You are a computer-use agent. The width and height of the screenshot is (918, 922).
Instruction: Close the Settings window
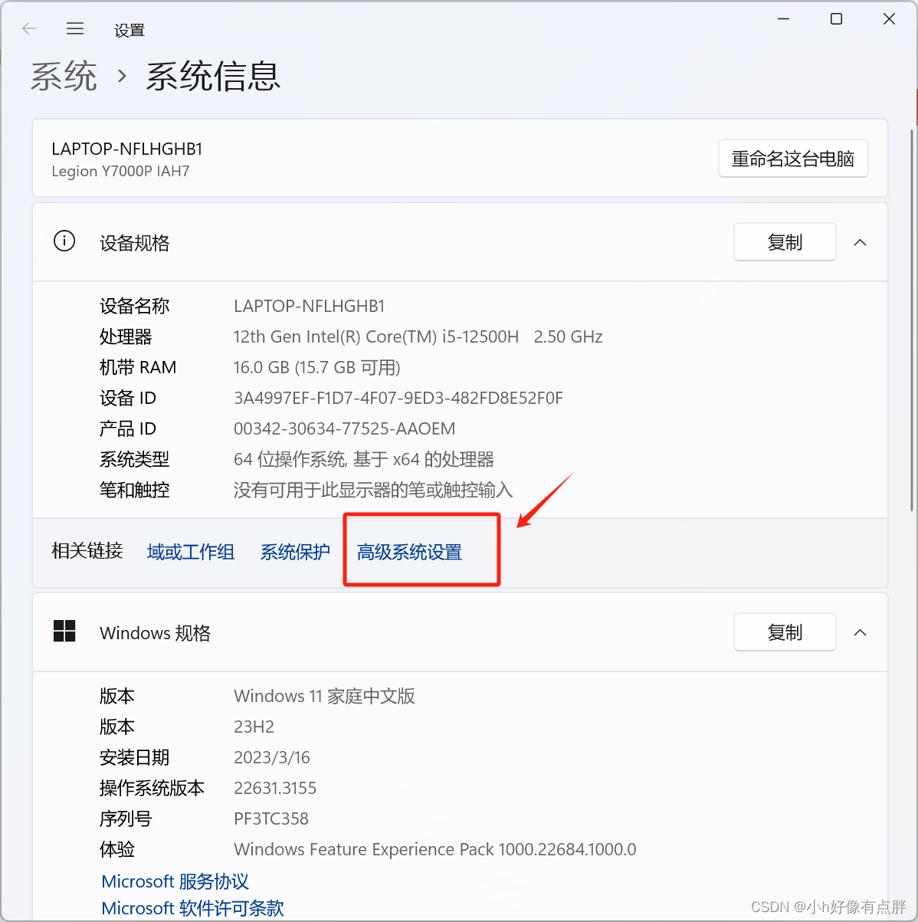[889, 19]
